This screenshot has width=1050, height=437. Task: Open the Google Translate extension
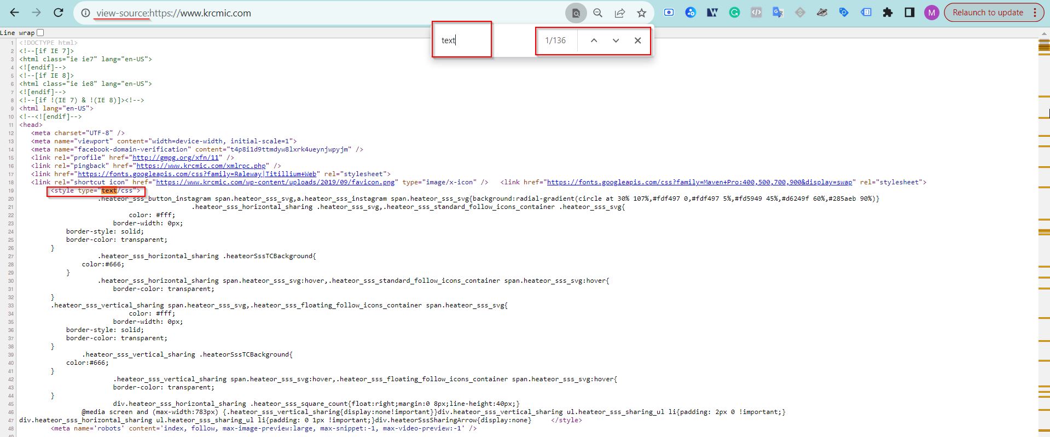(778, 13)
